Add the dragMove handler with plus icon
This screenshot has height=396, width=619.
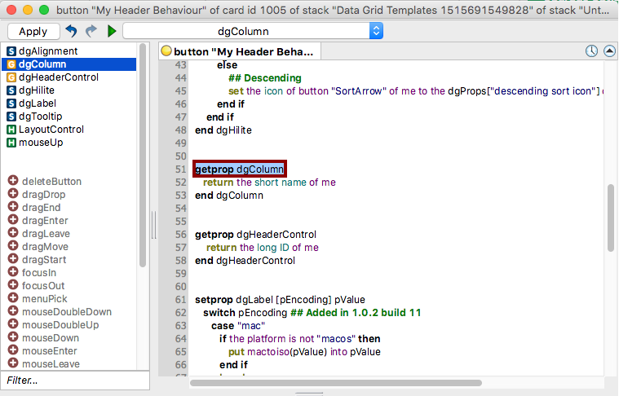point(13,246)
